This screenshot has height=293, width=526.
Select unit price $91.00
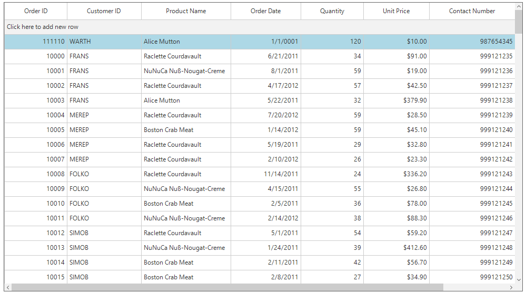[x=396, y=56]
